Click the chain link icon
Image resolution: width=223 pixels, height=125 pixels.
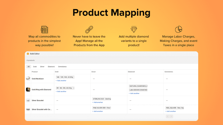(x=89, y=30)
